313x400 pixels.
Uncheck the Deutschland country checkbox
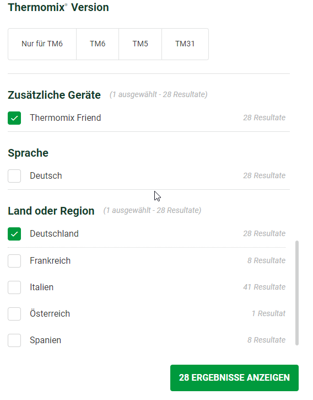[x=14, y=234]
